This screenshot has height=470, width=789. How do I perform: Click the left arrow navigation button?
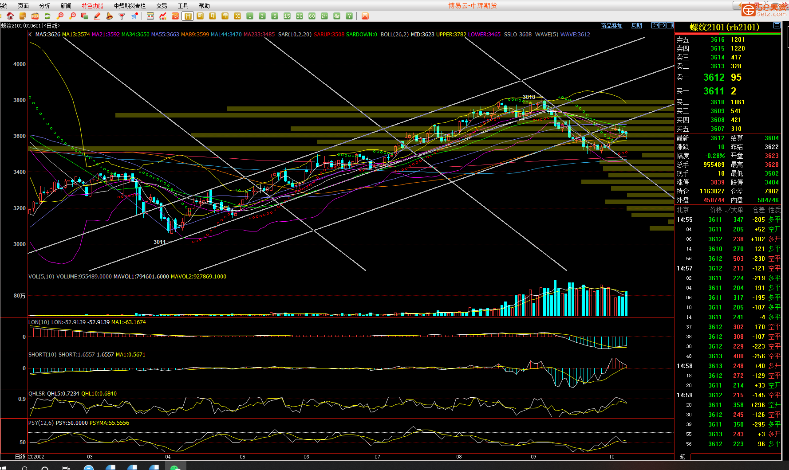click(655, 25)
